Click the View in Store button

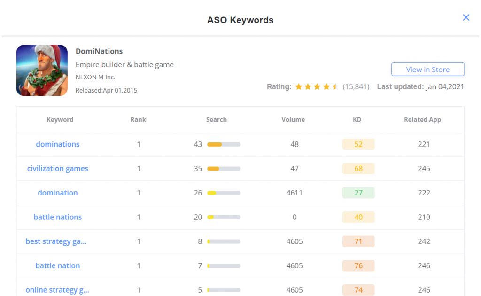427,70
